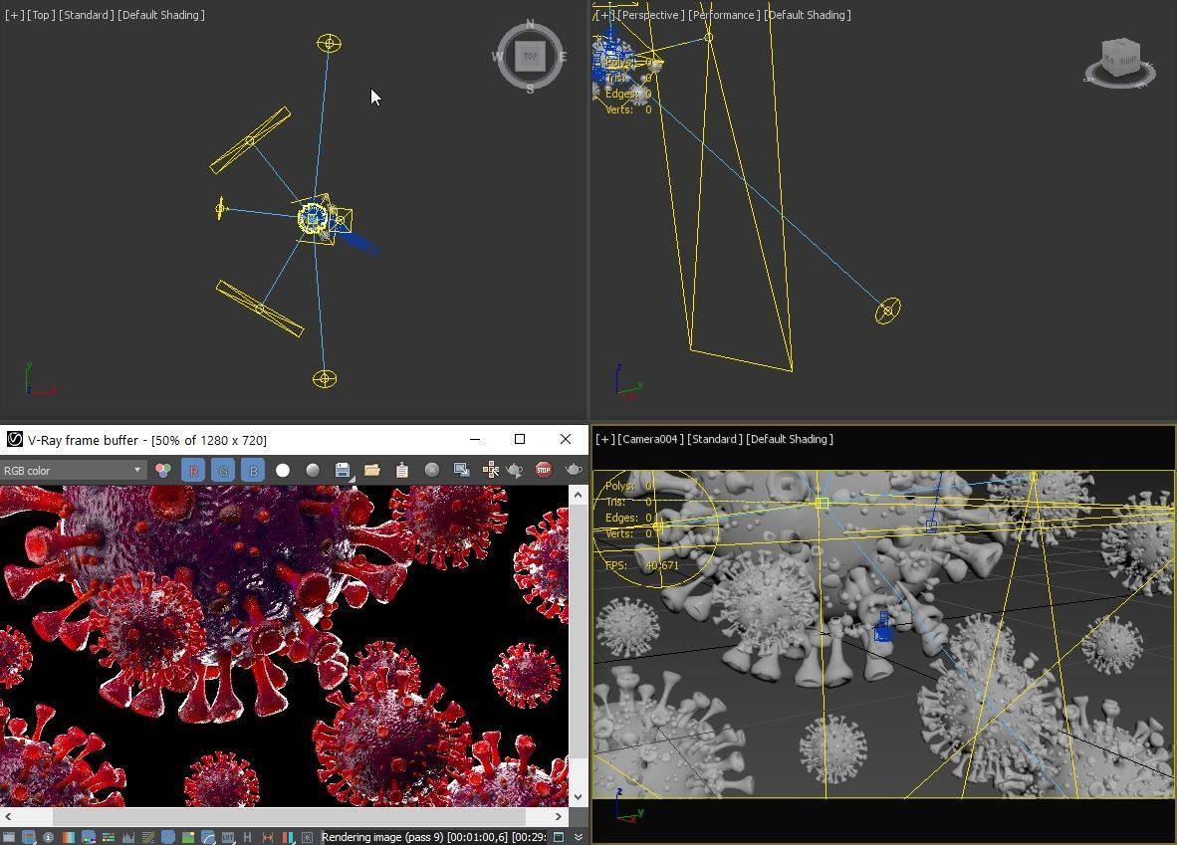Toggle curves correction icon
1177x845 pixels.
[x=148, y=837]
